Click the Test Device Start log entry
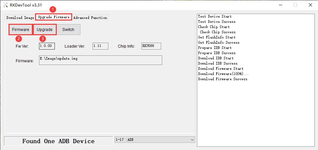 pyautogui.click(x=215, y=16)
